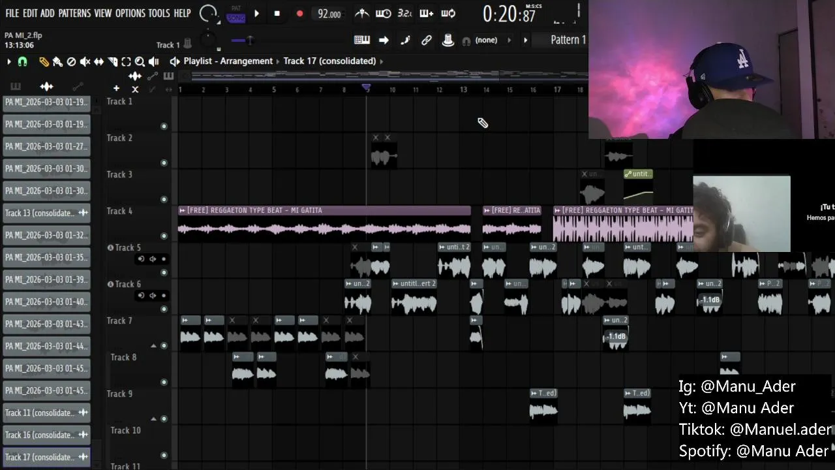
Task: Click the red Record button
Action: [299, 13]
